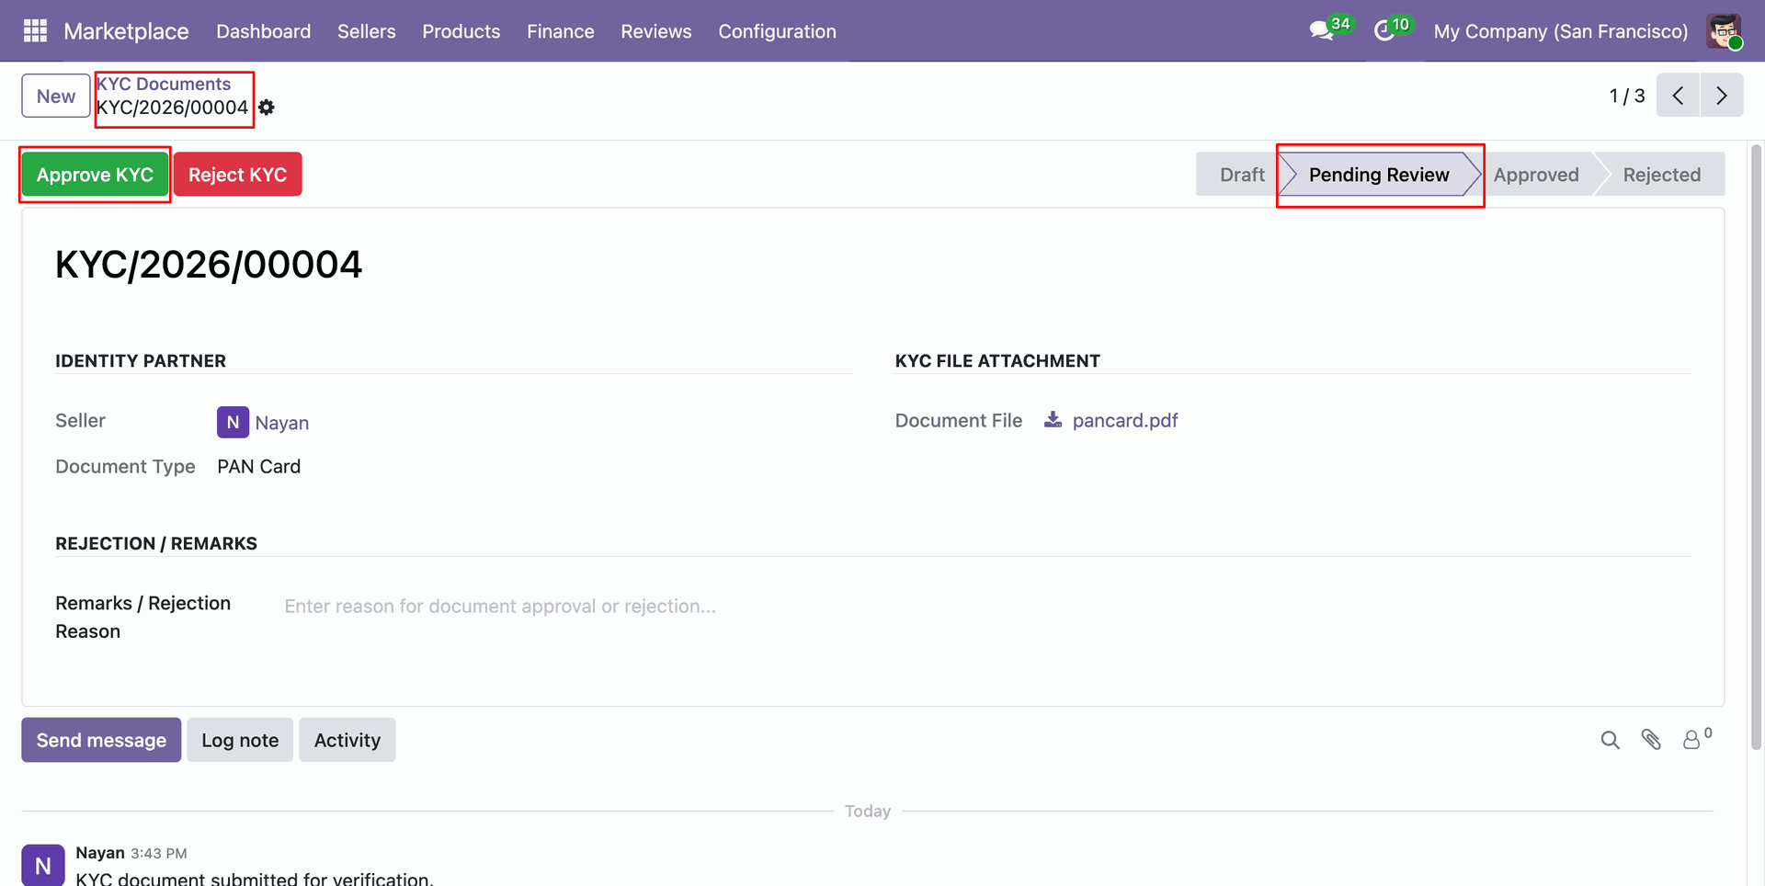The height and width of the screenshot is (886, 1765).
Task: Open the Sellers menu
Action: 367,31
